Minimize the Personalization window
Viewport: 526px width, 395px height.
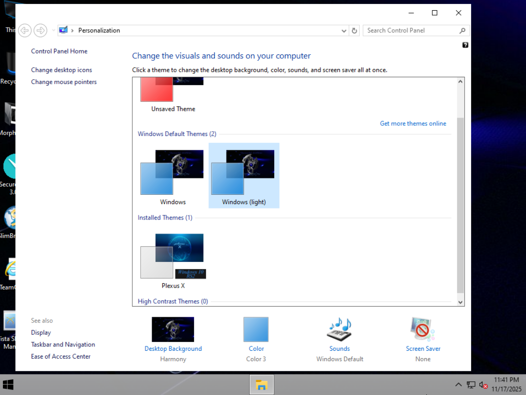coord(411,13)
